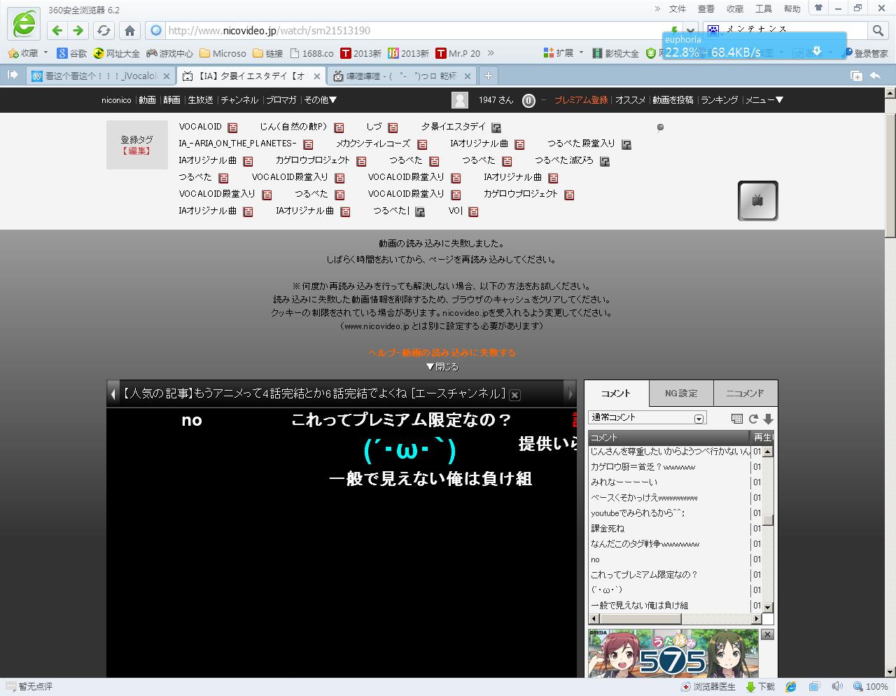Expand the 扩展 extensions dropdown
Image resolution: width=896 pixels, height=696 pixels.
[581, 53]
